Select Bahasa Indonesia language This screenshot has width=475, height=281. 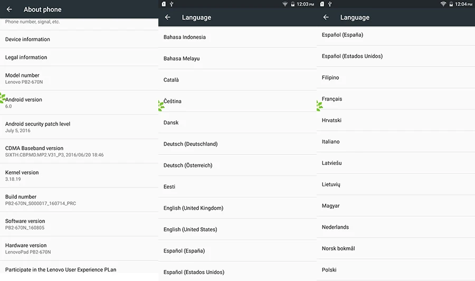pos(237,37)
